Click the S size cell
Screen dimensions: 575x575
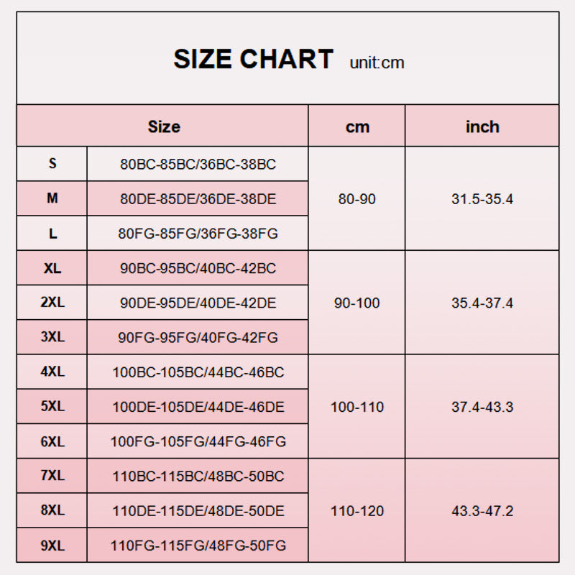52,164
